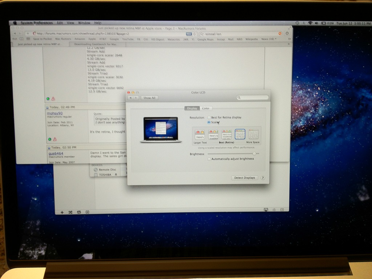372x279 pixels.
Task: Show the artwork viewer in iTunes bottom bar
Action: 87,212
